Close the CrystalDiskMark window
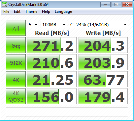134x121 pixels. [x=127, y=5]
